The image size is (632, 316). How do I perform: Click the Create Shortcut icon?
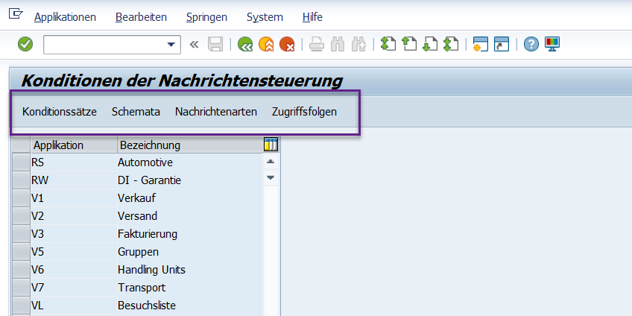(x=502, y=44)
